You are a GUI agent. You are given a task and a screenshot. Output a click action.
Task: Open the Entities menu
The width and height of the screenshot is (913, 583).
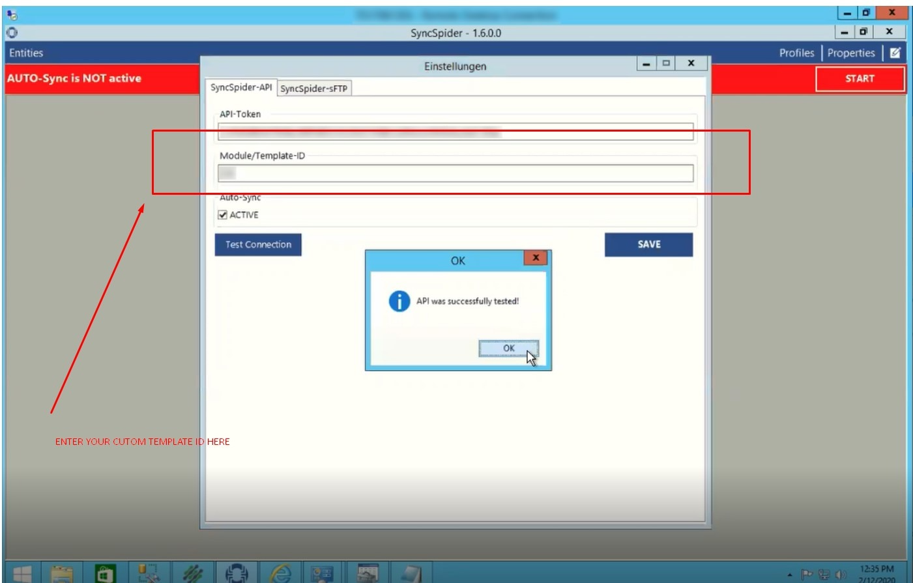pos(26,53)
